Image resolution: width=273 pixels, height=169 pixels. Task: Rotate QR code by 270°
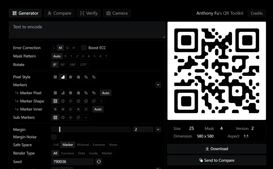(83, 65)
